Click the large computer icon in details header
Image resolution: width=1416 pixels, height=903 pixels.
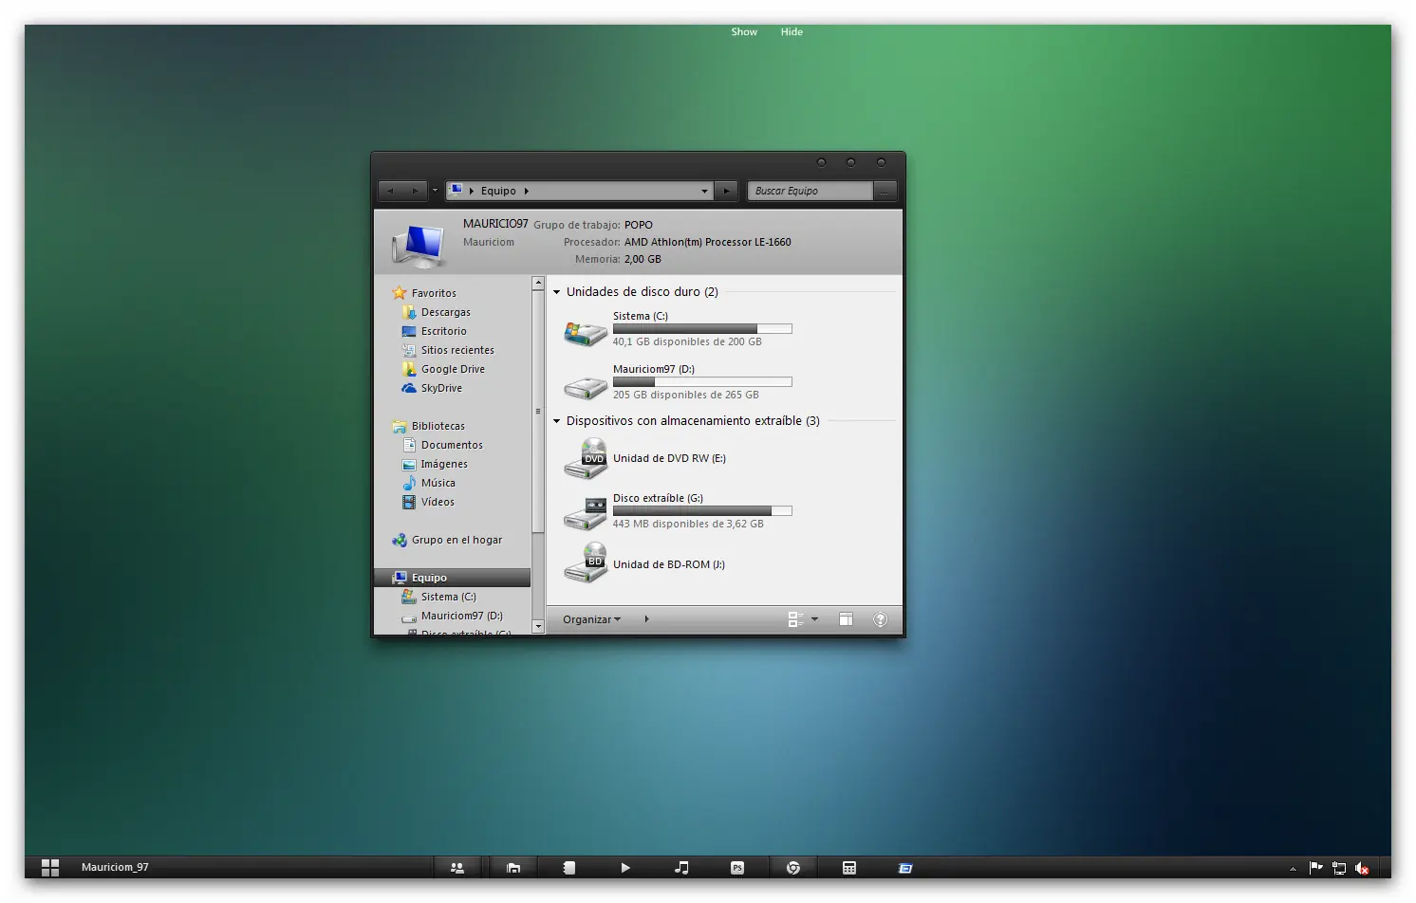419,246
